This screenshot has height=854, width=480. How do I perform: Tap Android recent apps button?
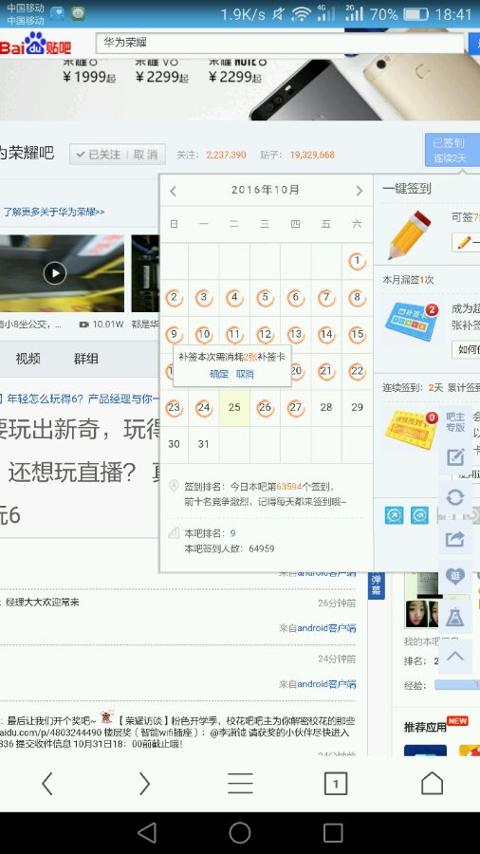point(333,833)
